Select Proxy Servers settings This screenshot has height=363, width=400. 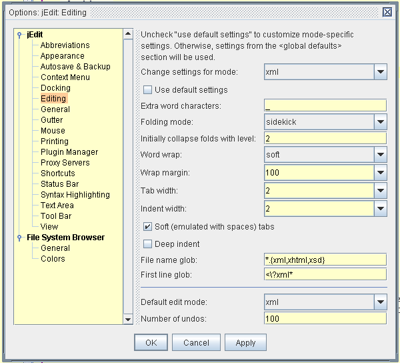pos(65,163)
